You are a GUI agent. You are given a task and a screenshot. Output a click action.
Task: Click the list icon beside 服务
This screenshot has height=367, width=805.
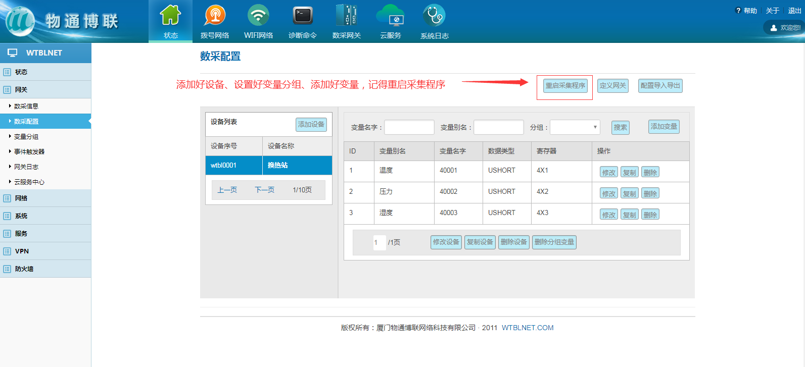(x=7, y=234)
